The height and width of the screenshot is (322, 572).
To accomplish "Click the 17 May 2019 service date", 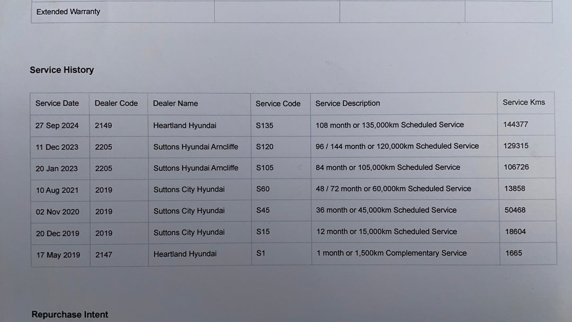I will pos(59,254).
